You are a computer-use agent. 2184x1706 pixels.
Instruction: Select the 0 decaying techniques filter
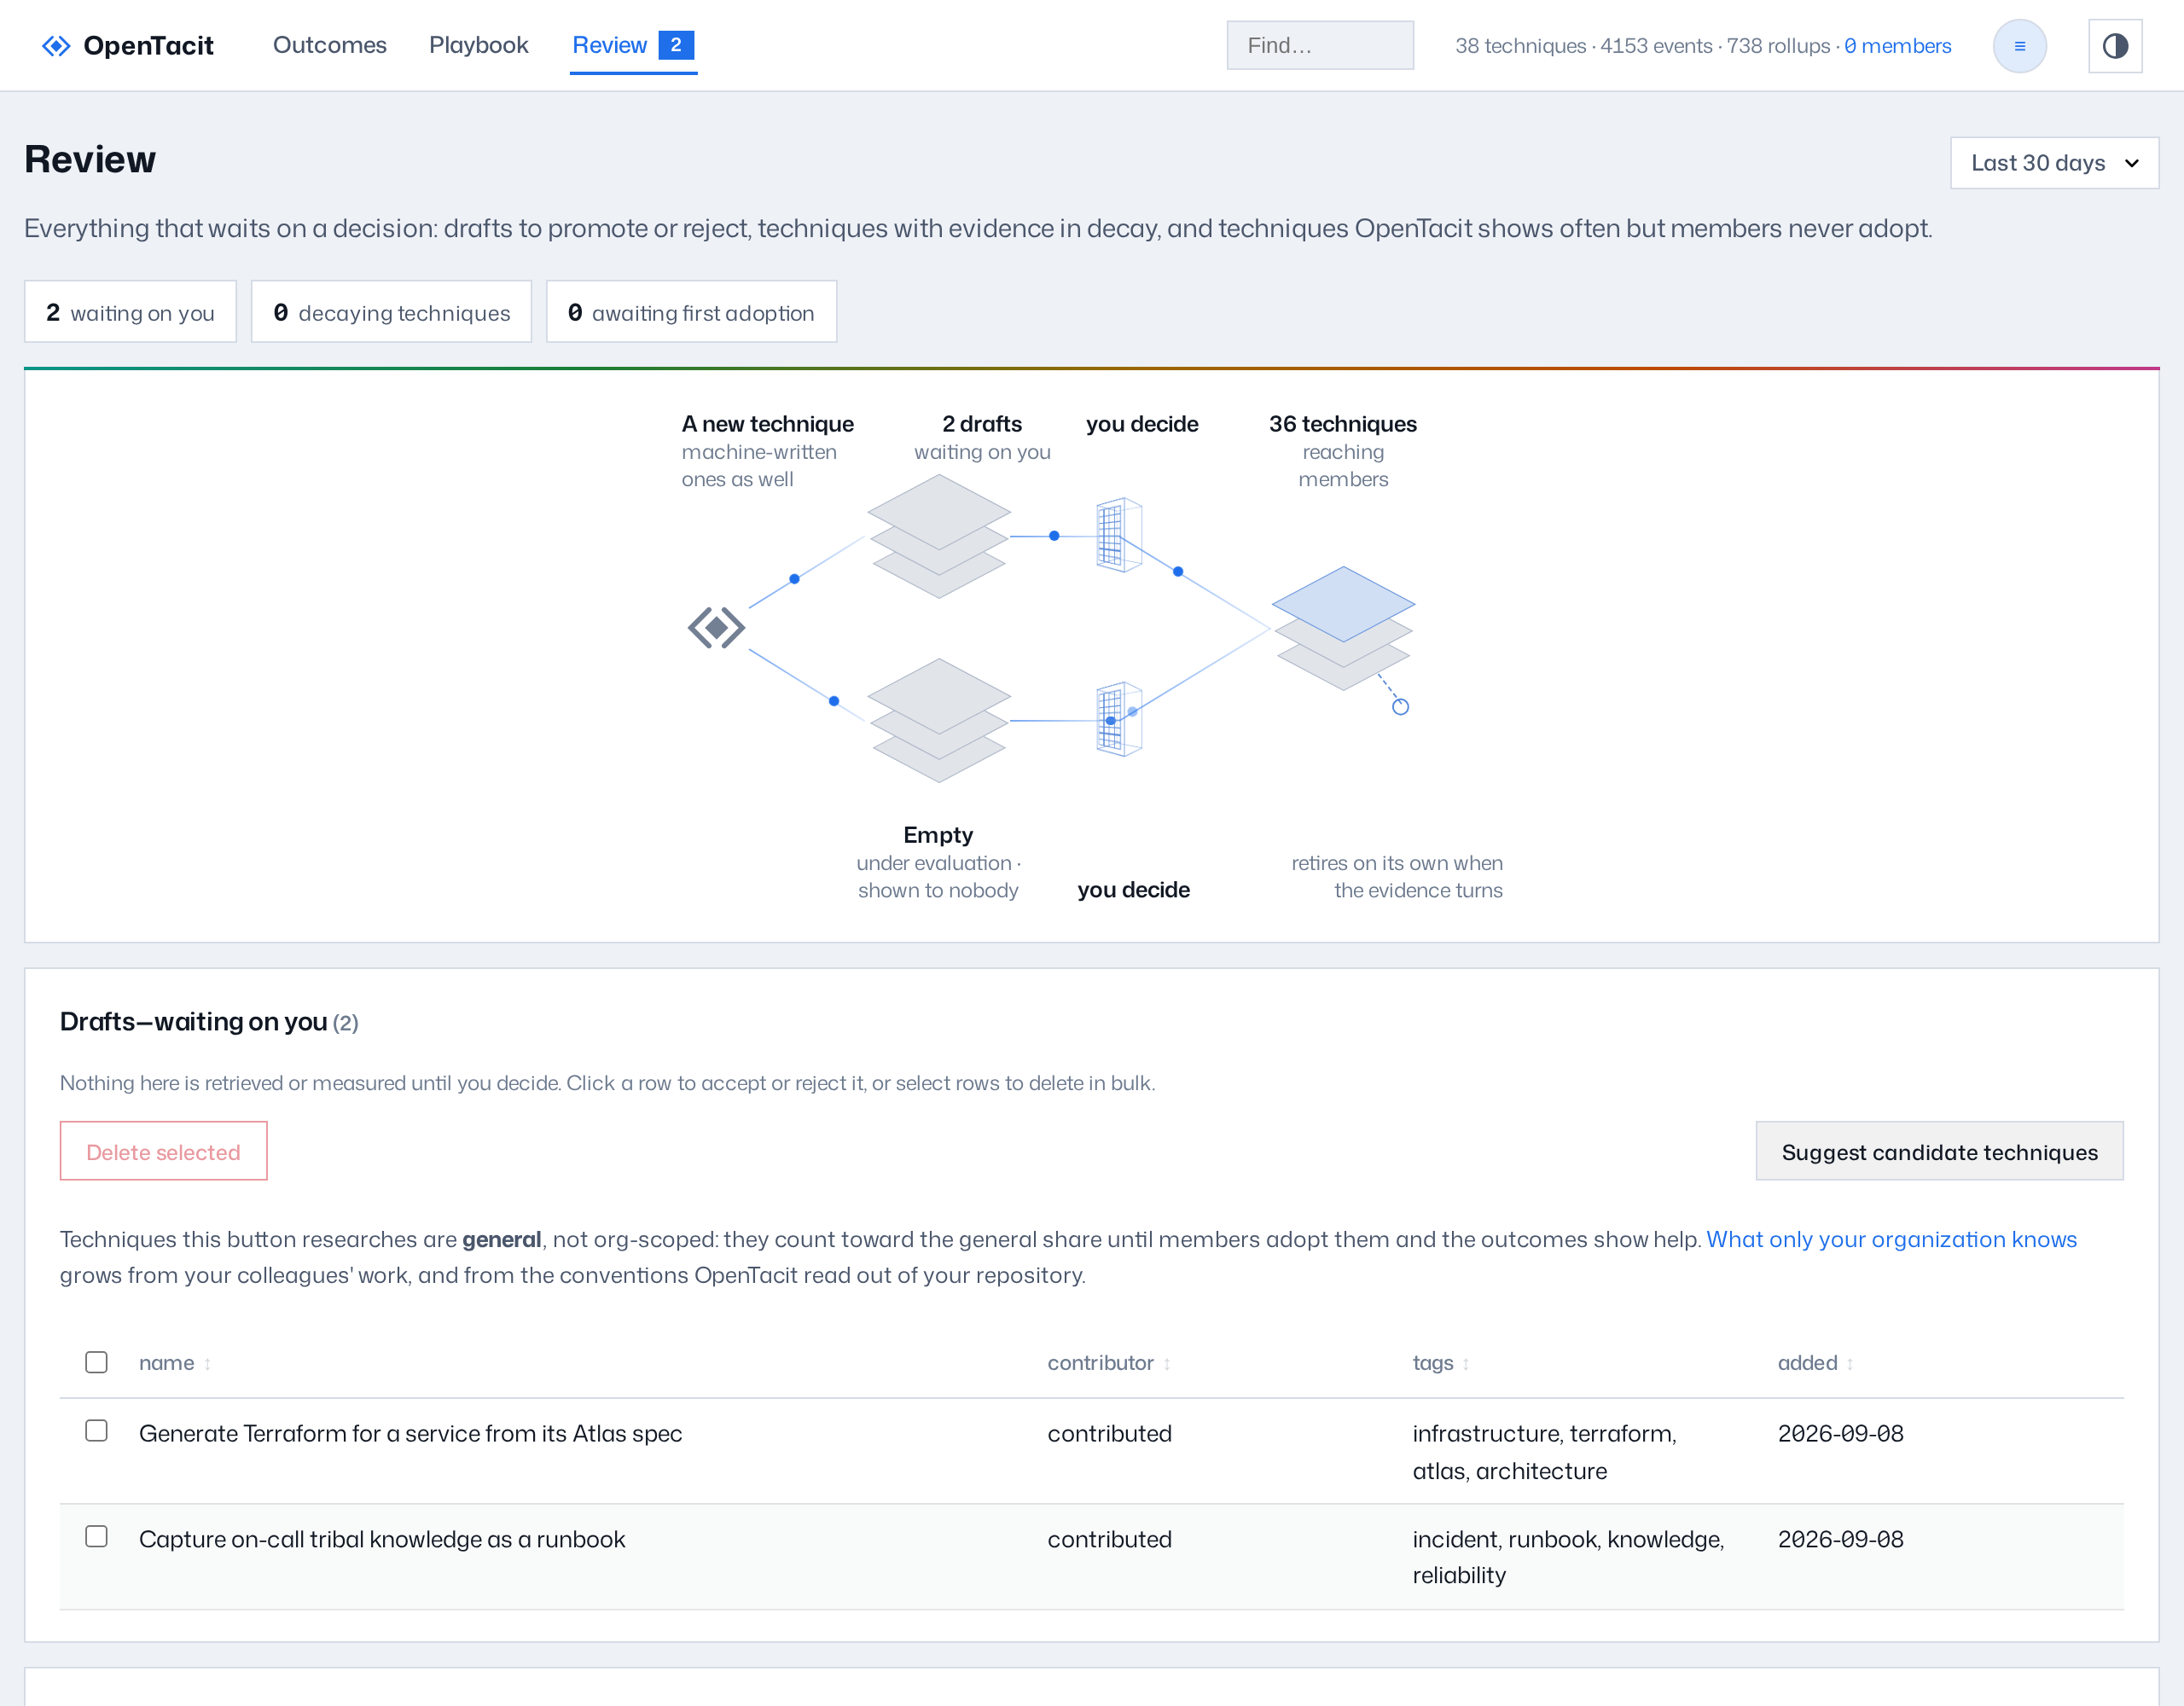(x=391, y=312)
